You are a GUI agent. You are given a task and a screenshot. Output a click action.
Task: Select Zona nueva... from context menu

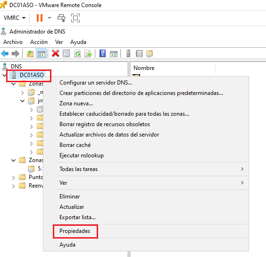click(x=146, y=103)
